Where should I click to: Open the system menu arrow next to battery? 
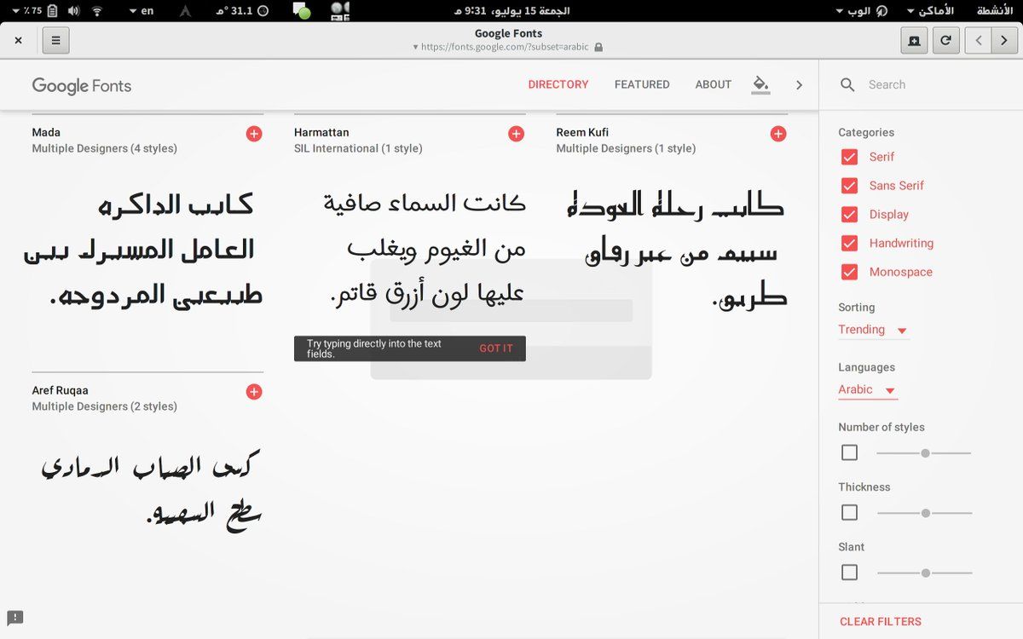15,11
